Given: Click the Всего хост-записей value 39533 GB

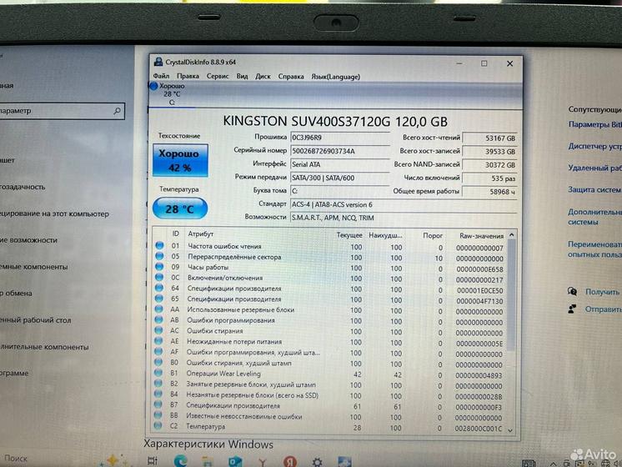Looking at the screenshot, I should click(x=489, y=152).
